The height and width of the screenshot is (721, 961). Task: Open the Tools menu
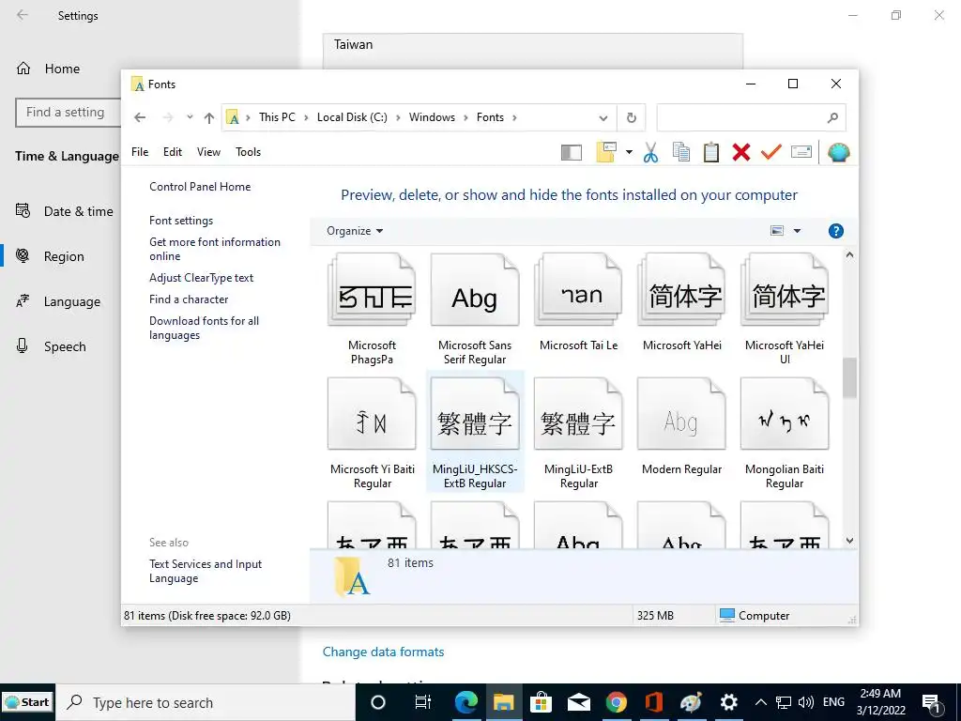[x=248, y=152]
